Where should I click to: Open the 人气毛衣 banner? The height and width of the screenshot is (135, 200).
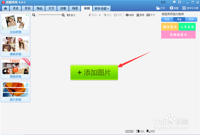[187, 27]
